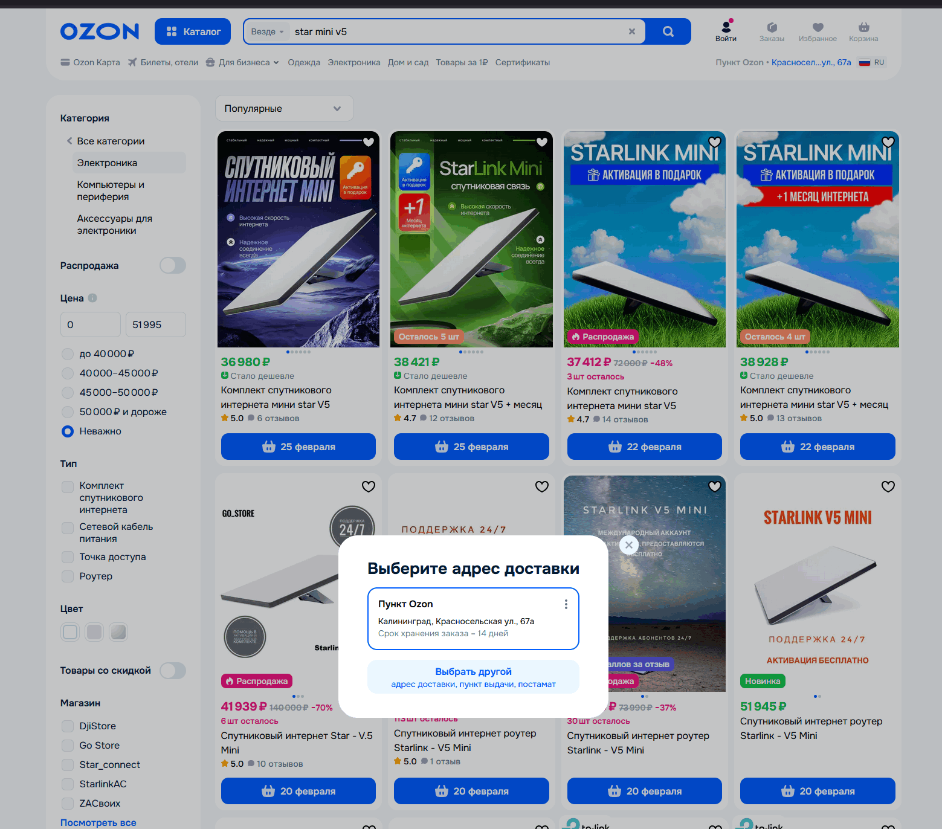The width and height of the screenshot is (942, 829).
Task: Open the Везде search scope dropdown
Action: tap(267, 31)
